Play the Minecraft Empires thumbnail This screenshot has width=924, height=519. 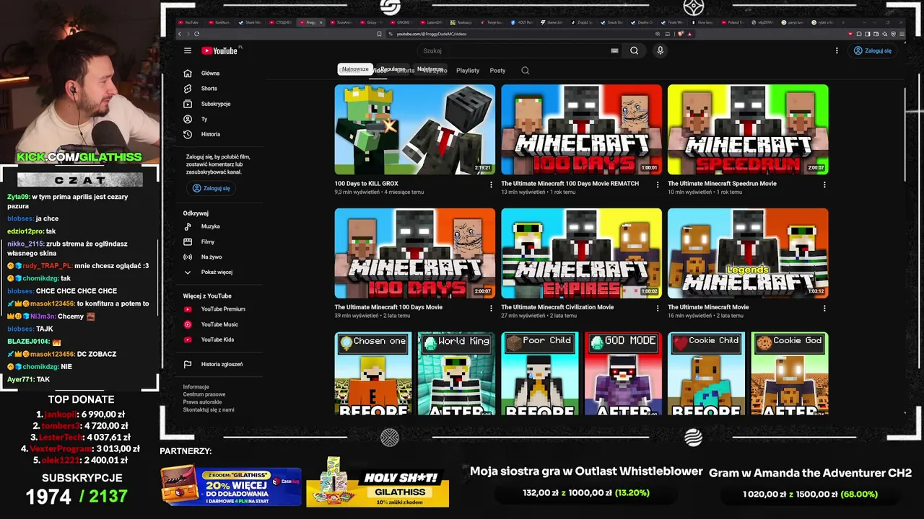(x=581, y=253)
